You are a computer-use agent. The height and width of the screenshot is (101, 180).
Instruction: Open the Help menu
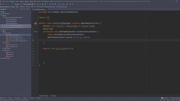[51, 1]
